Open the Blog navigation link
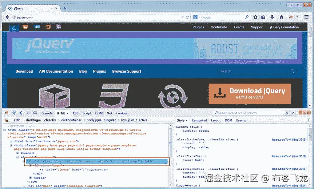The image size is (314, 189). click(83, 71)
